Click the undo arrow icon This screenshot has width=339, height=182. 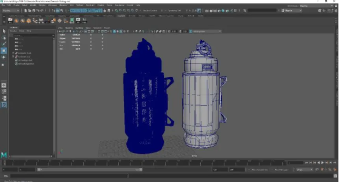pyautogui.click(x=38, y=10)
